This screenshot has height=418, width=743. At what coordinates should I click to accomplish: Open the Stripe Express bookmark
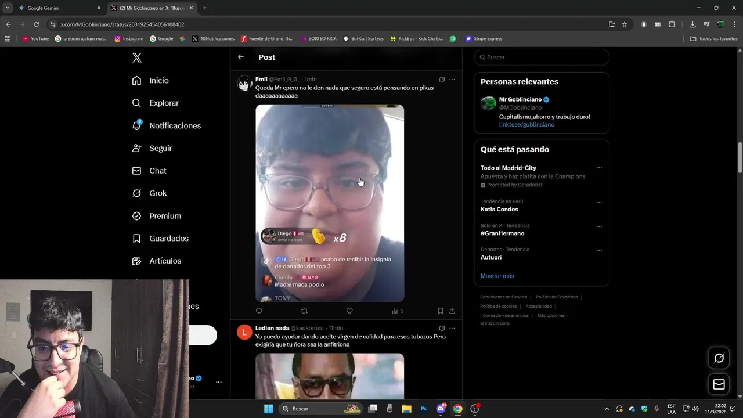[x=484, y=39]
